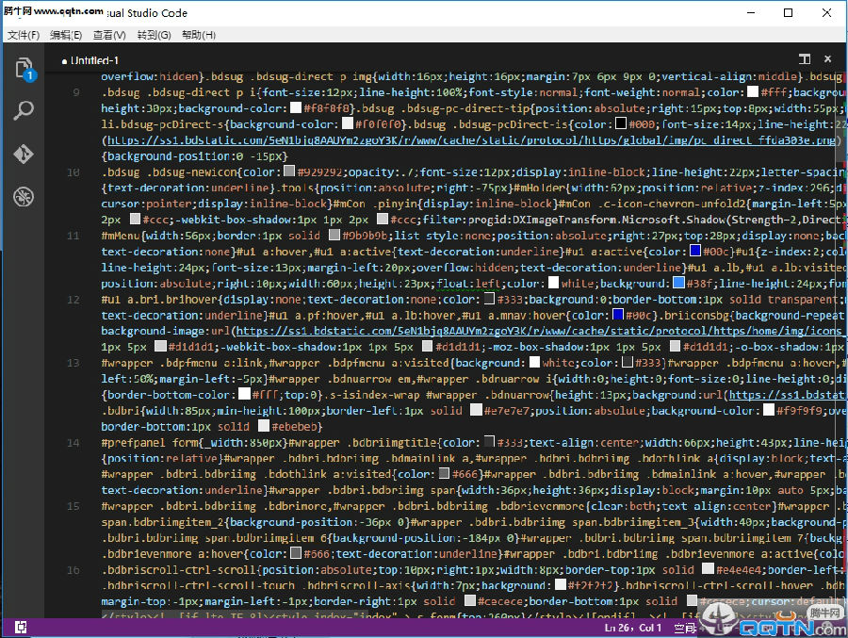848x638 pixels.
Task: Click the leftmost status bar icon
Action: click(x=21, y=626)
